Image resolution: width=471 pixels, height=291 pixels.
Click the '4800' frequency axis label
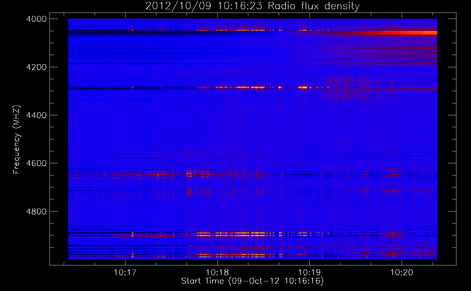pyautogui.click(x=36, y=212)
